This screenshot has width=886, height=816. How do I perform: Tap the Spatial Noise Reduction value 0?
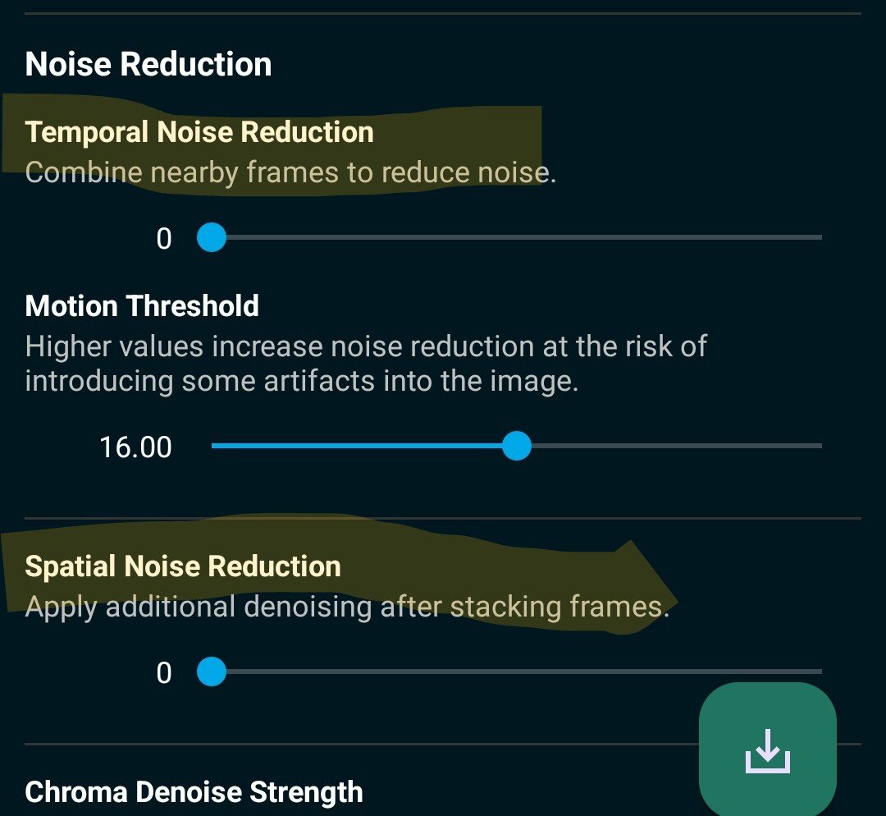click(164, 674)
